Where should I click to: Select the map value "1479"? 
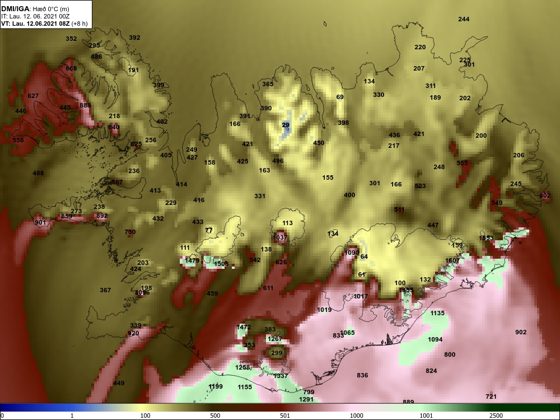tap(192, 261)
